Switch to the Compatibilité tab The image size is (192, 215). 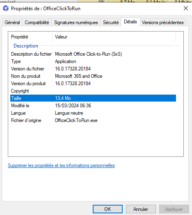pyautogui.click(x=37, y=23)
